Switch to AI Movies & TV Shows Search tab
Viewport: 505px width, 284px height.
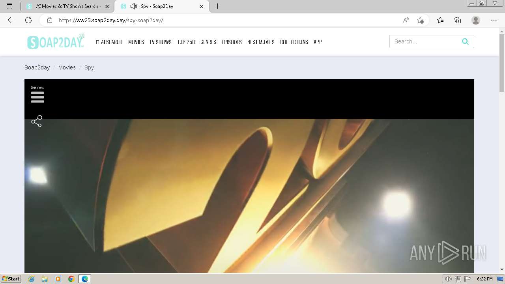point(67,6)
